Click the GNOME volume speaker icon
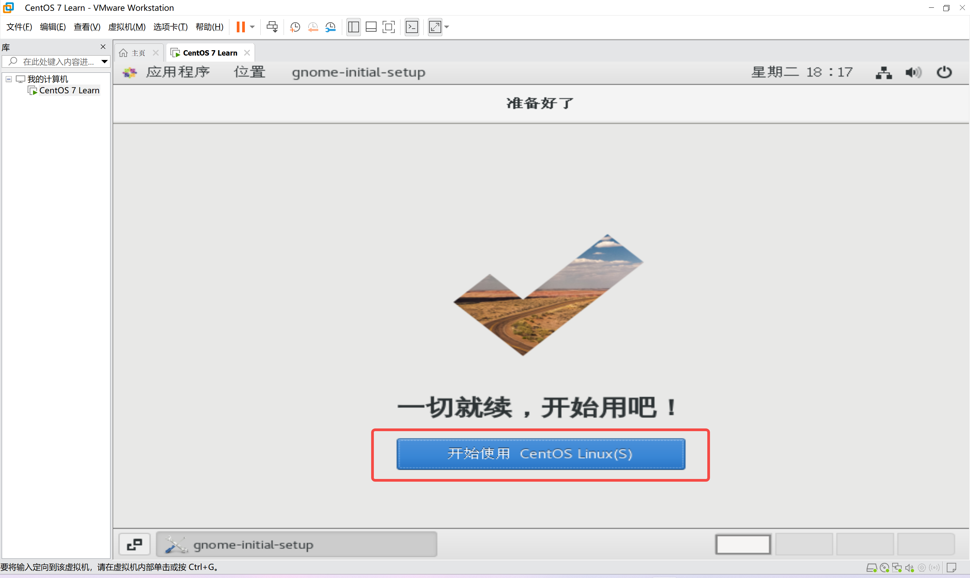 coord(913,72)
